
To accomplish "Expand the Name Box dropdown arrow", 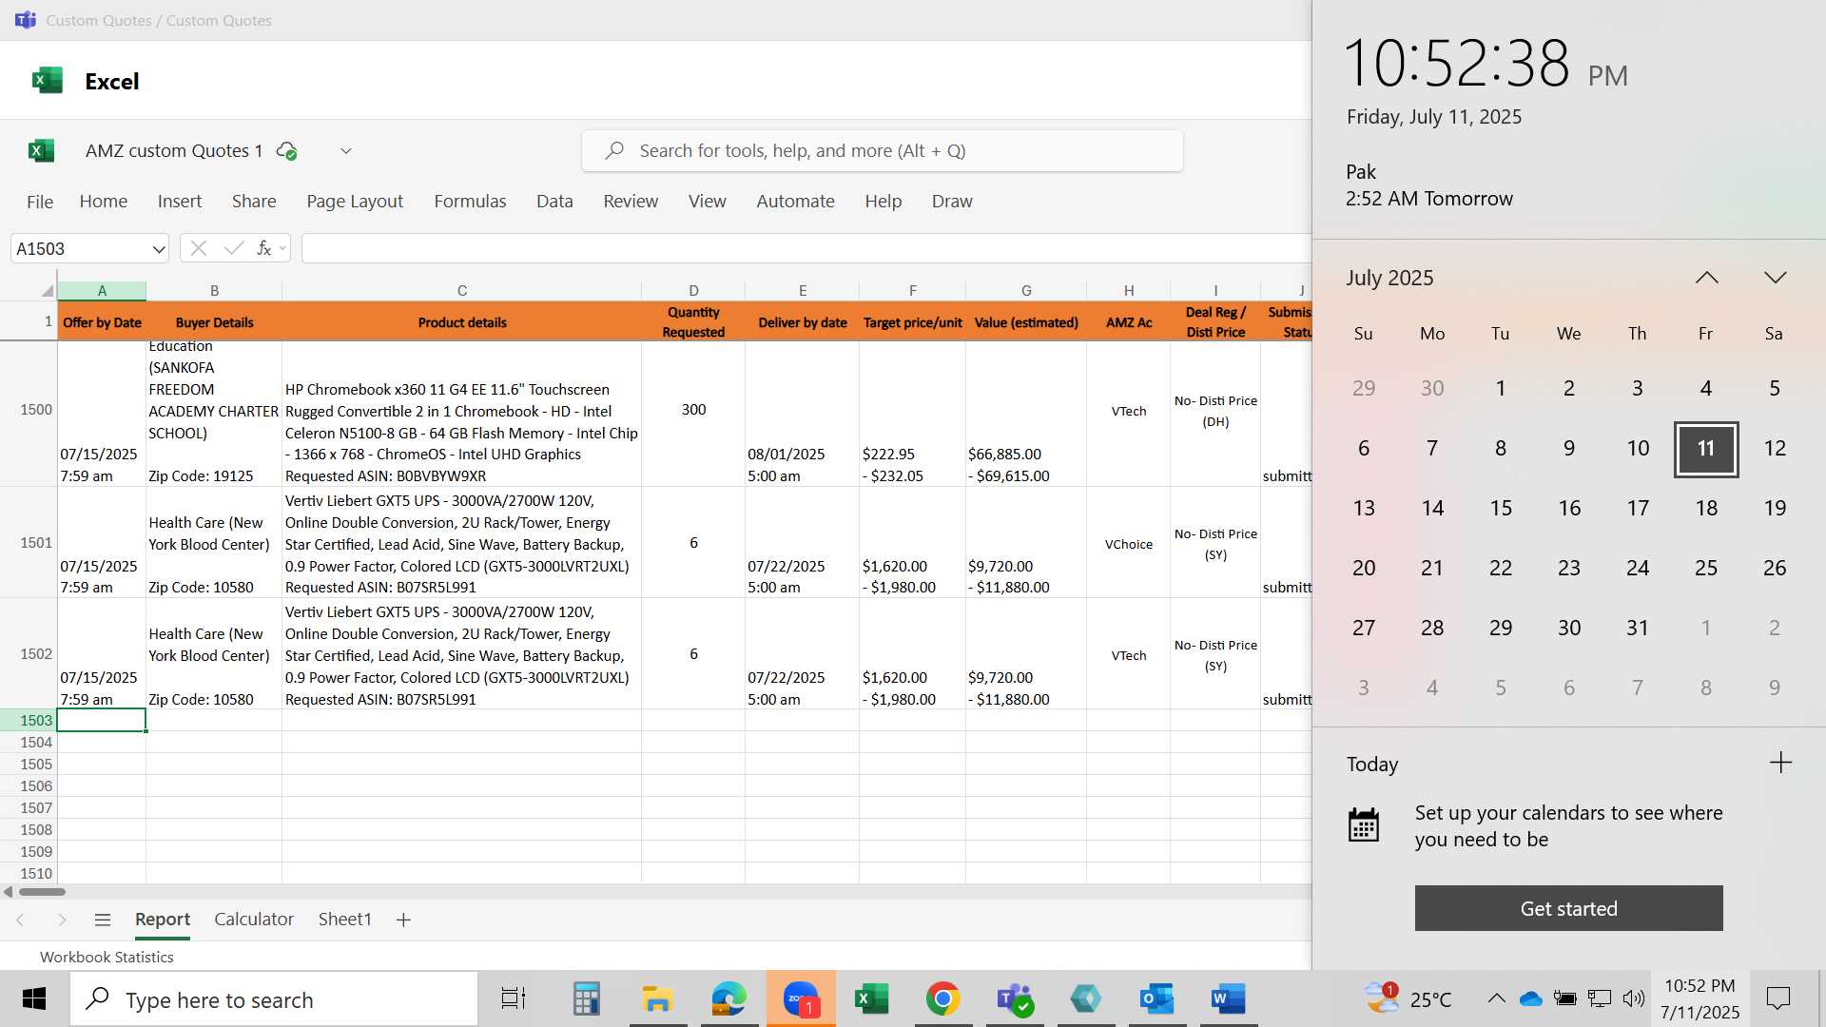I will coord(158,248).
